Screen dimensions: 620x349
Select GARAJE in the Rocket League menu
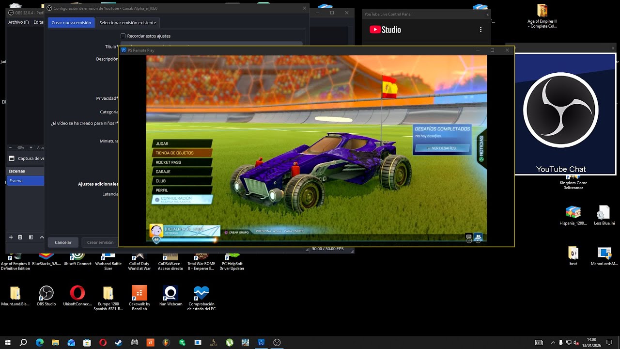pos(183,172)
